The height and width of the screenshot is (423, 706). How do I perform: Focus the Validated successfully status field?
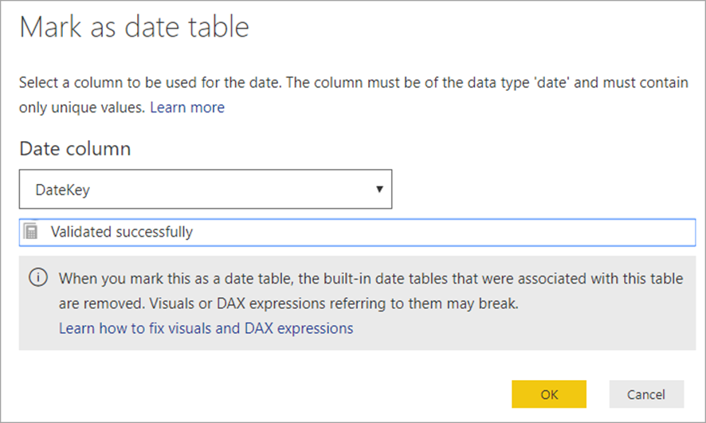click(x=357, y=232)
